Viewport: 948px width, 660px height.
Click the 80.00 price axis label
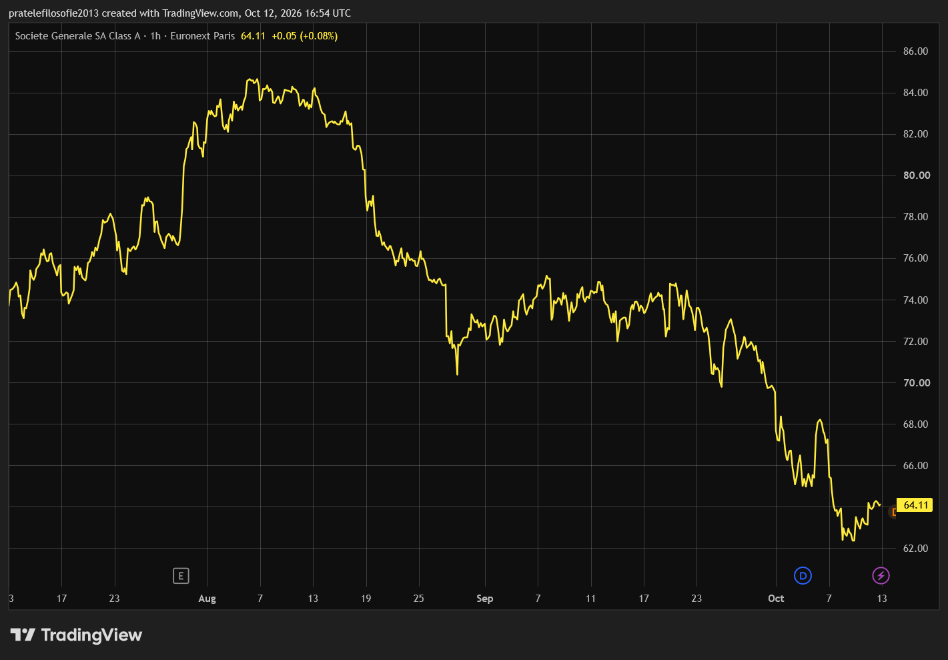pyautogui.click(x=917, y=176)
